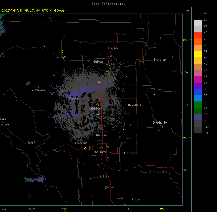Click the Strathmore label
Viewport: 217px width, 212px height.
point(130,153)
